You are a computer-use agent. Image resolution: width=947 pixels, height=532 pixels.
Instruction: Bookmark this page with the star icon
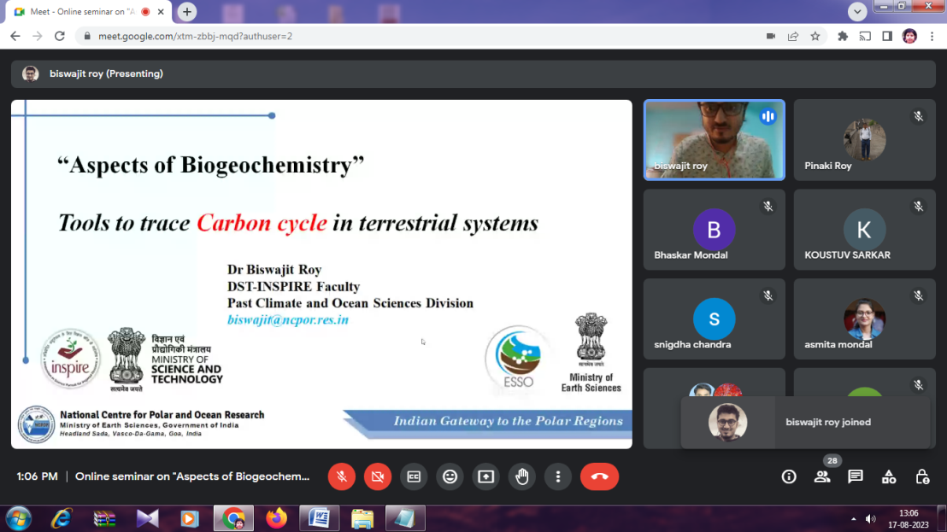[x=815, y=36]
